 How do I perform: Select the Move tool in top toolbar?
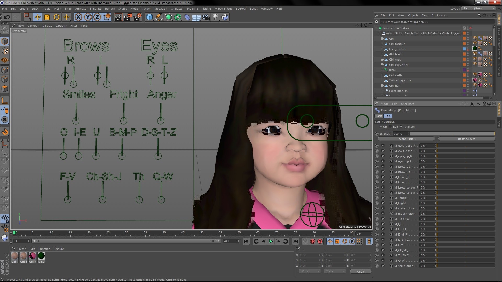point(37,17)
